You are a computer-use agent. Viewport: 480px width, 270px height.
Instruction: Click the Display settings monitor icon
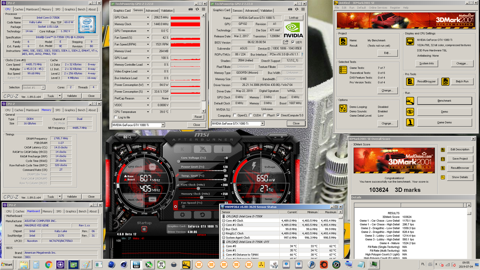click(x=410, y=41)
